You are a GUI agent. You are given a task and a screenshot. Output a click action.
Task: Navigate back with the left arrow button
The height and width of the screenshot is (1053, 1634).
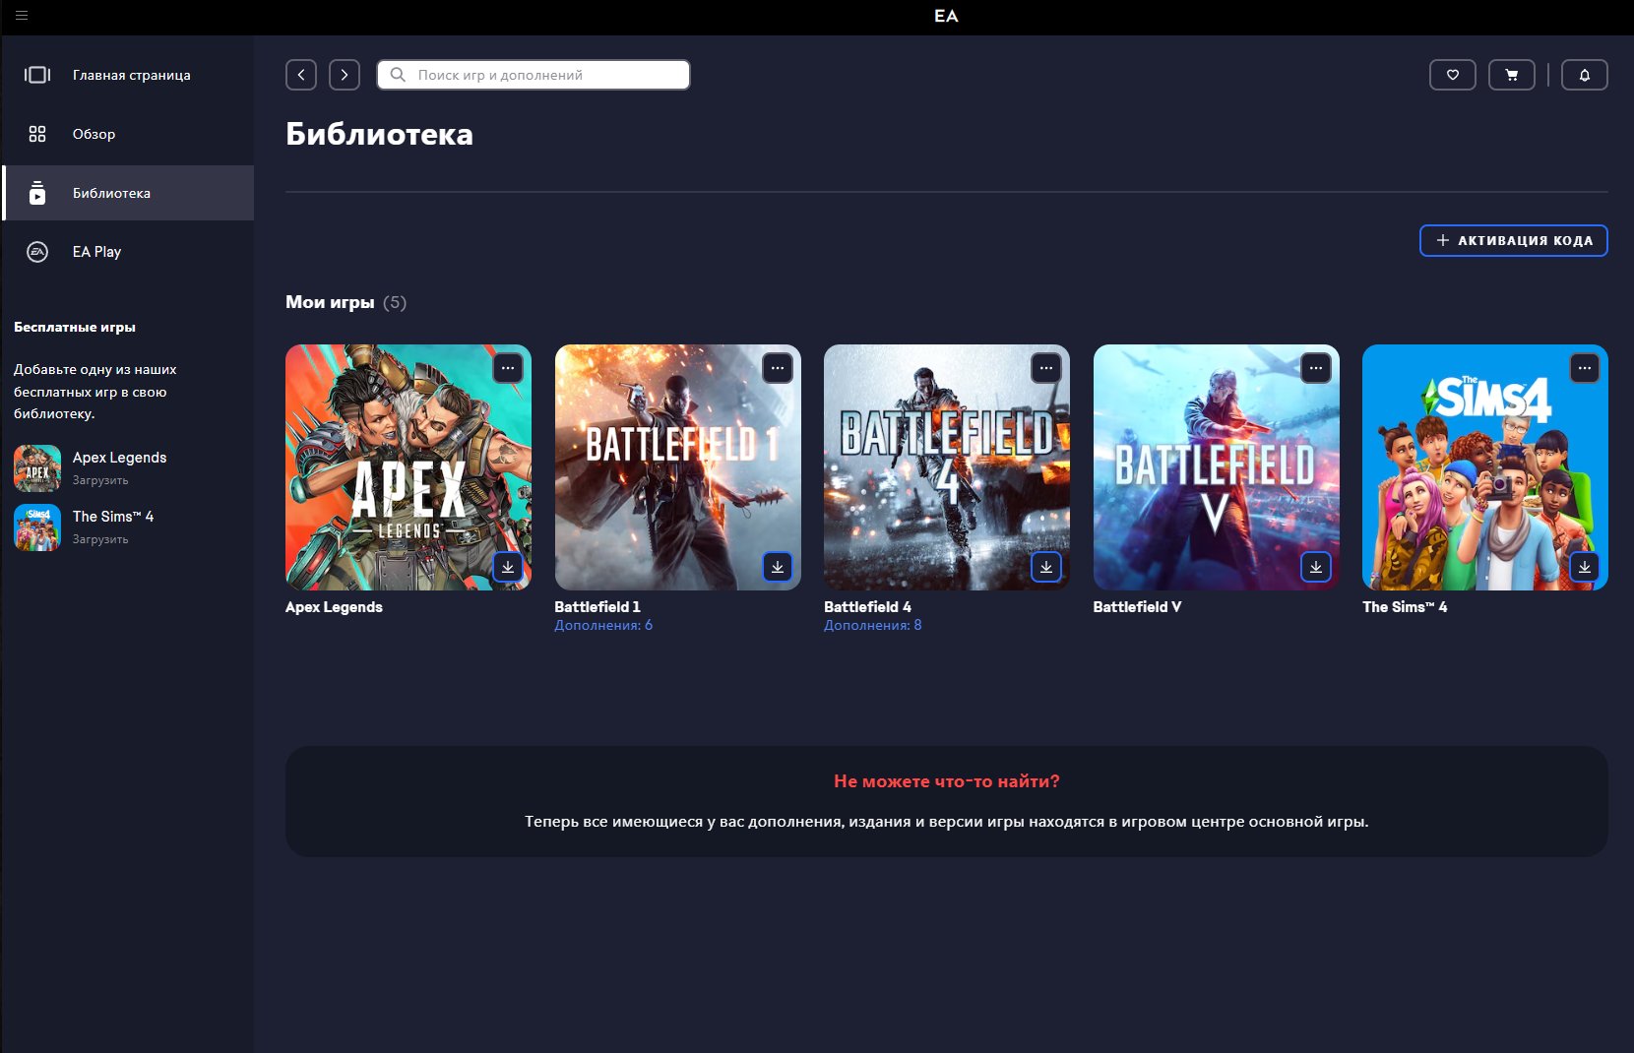301,75
